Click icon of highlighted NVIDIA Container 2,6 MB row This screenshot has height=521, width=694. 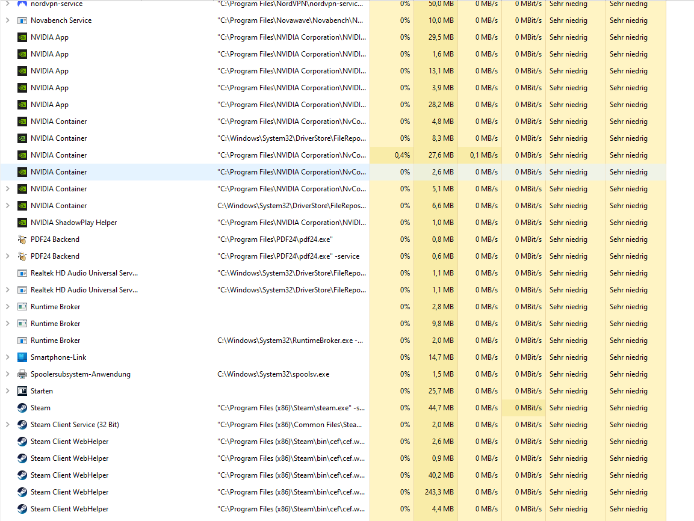(22, 171)
